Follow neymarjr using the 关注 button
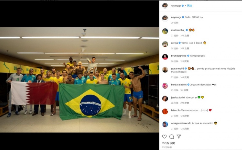The image size is (242, 150). coord(189,6)
